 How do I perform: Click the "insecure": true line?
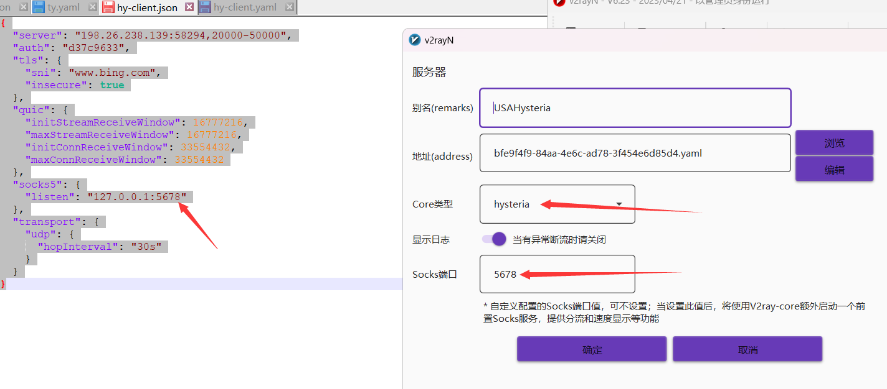[75, 85]
